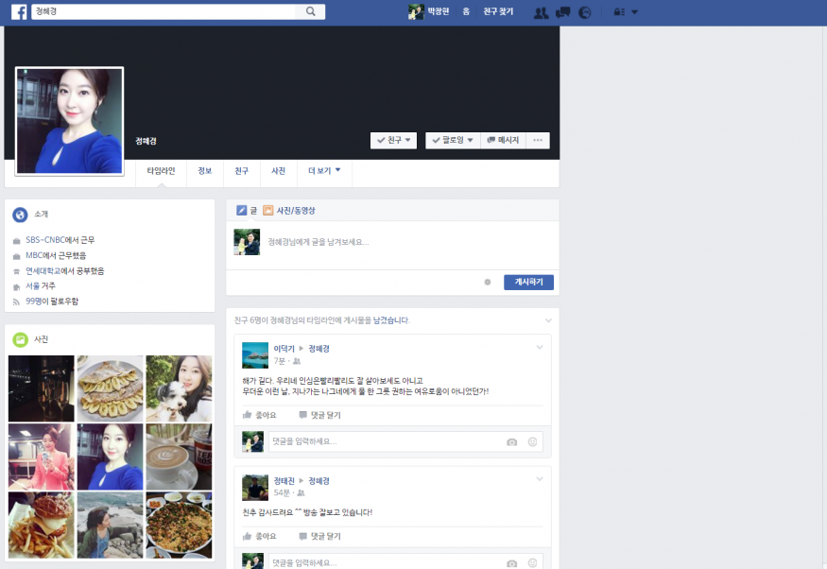Click the search magnifier icon

(310, 12)
